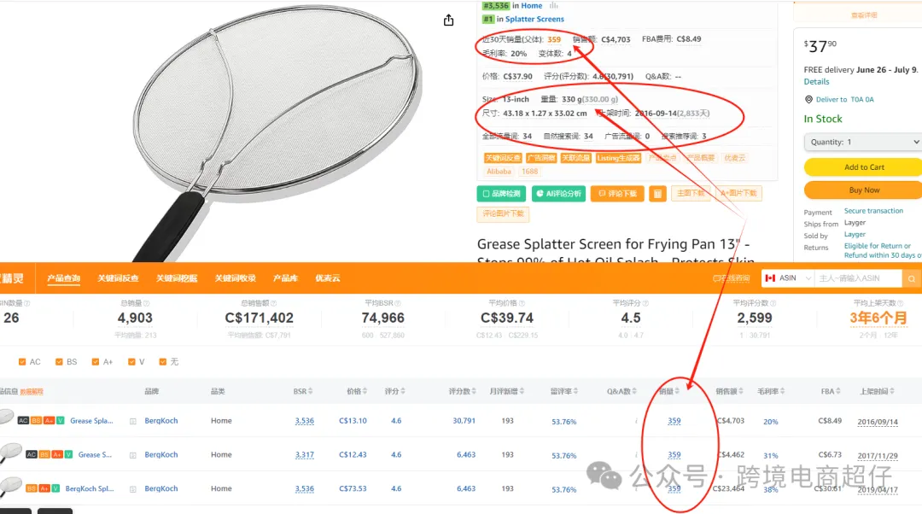Click the location pin Deliver to icon
922x514 pixels.
[x=808, y=99]
